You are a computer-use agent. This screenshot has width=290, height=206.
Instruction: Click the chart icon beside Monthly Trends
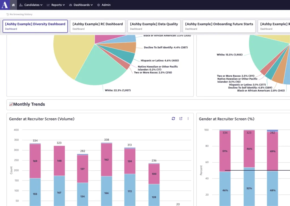click(11, 104)
